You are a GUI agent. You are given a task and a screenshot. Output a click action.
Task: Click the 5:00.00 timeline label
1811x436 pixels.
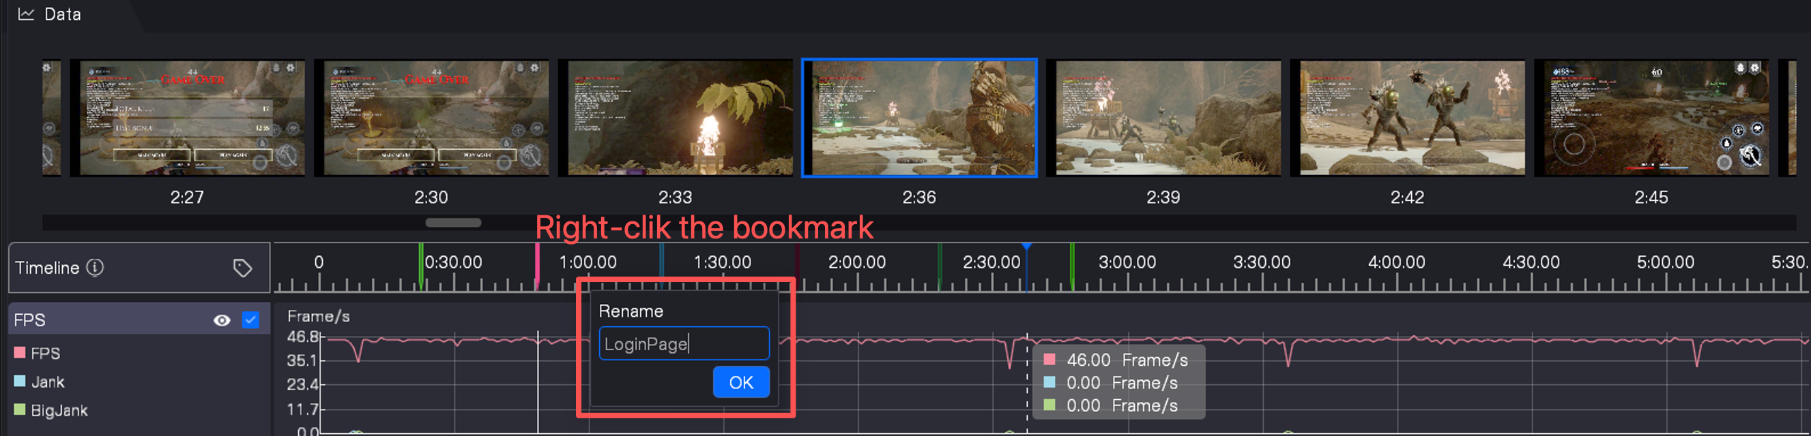click(1666, 262)
